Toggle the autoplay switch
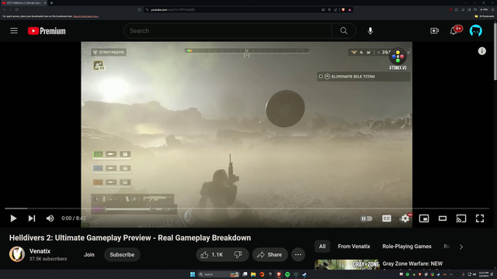 366,219
